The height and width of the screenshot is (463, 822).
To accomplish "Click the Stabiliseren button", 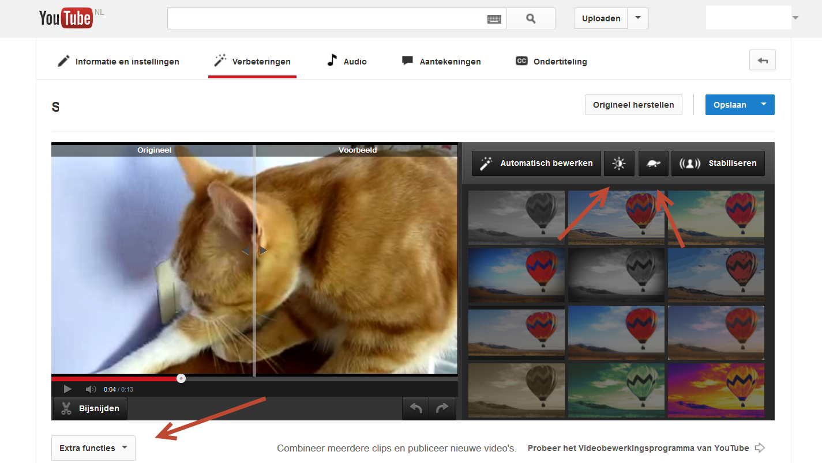I will [721, 164].
